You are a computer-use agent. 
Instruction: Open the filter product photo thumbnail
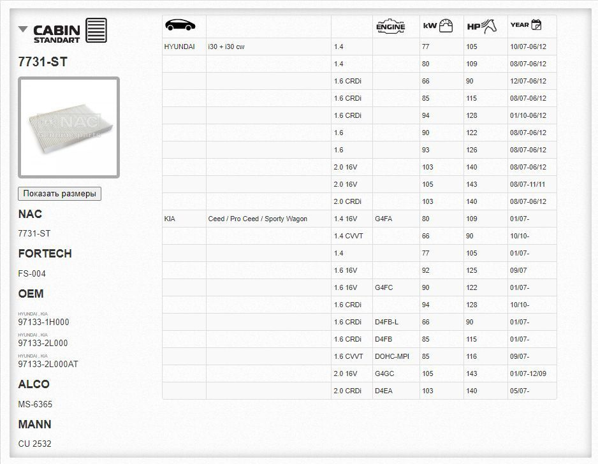[x=69, y=127]
